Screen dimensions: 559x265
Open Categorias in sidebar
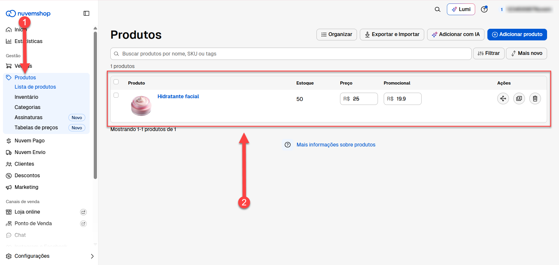[x=28, y=107]
